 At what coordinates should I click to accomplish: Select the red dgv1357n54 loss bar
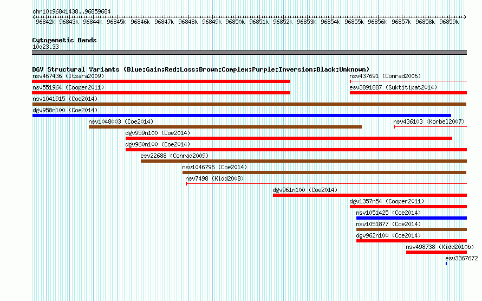coord(408,207)
